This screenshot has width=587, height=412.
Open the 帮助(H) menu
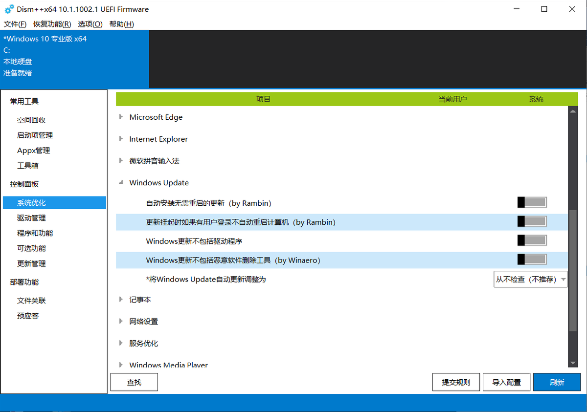[121, 24]
